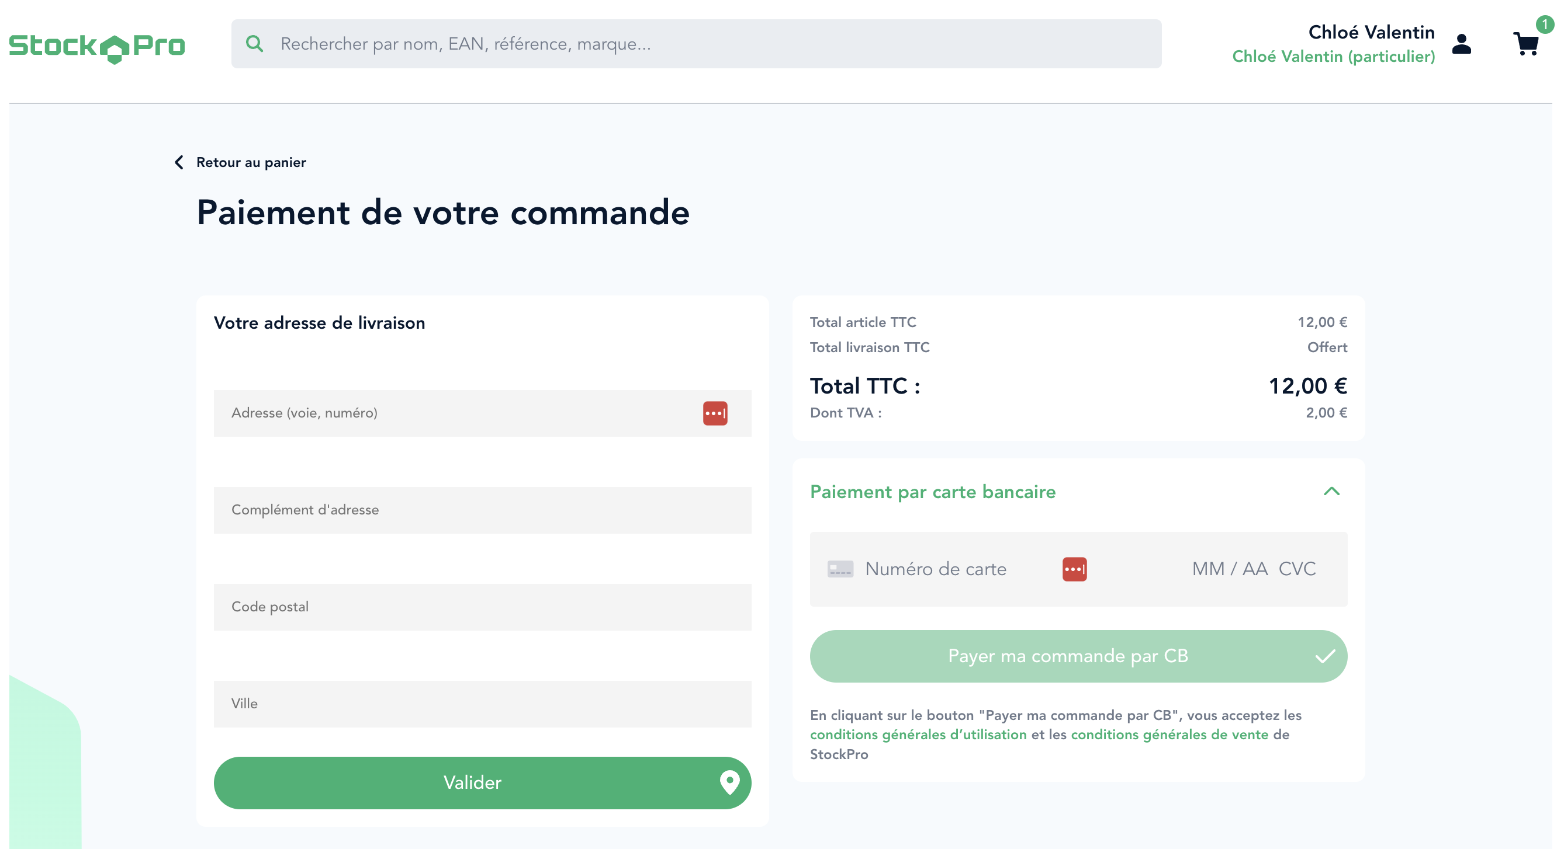
Task: Click the search magnifier icon
Action: (254, 44)
